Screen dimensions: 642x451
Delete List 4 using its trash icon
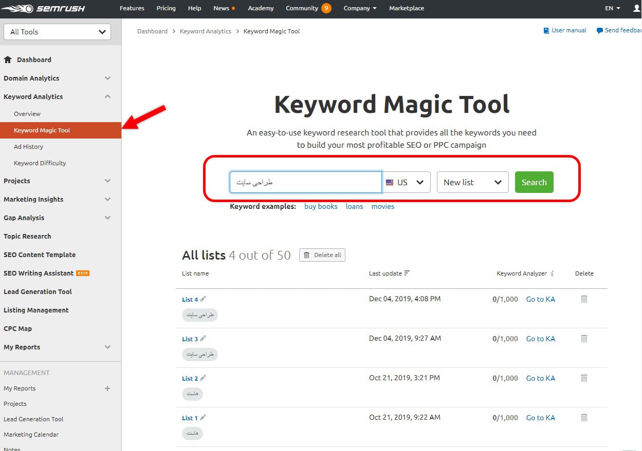584,299
